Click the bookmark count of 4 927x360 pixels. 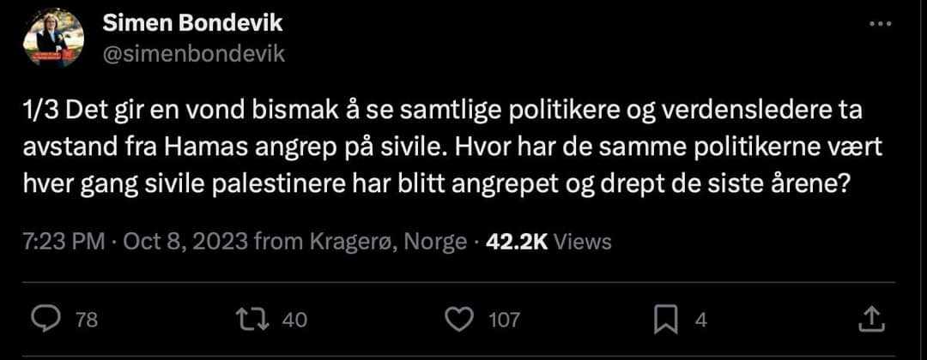point(700,320)
